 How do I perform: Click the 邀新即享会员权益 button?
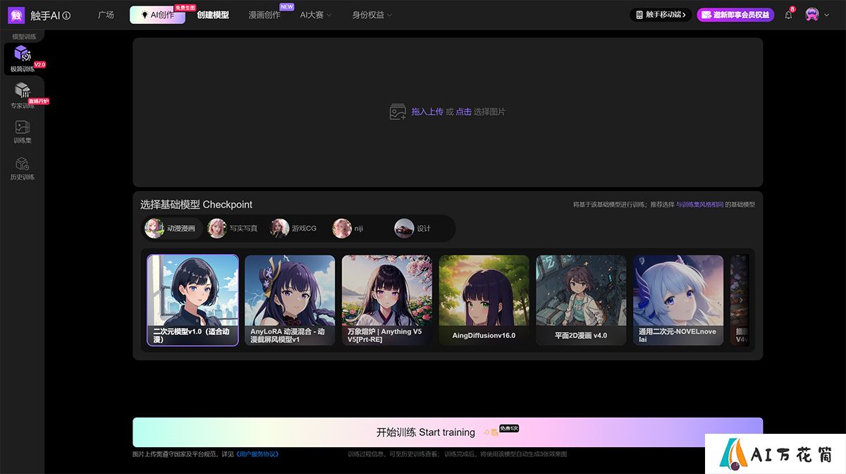735,15
